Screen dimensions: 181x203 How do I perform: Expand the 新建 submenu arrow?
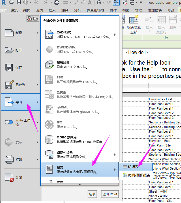pos(37,33)
